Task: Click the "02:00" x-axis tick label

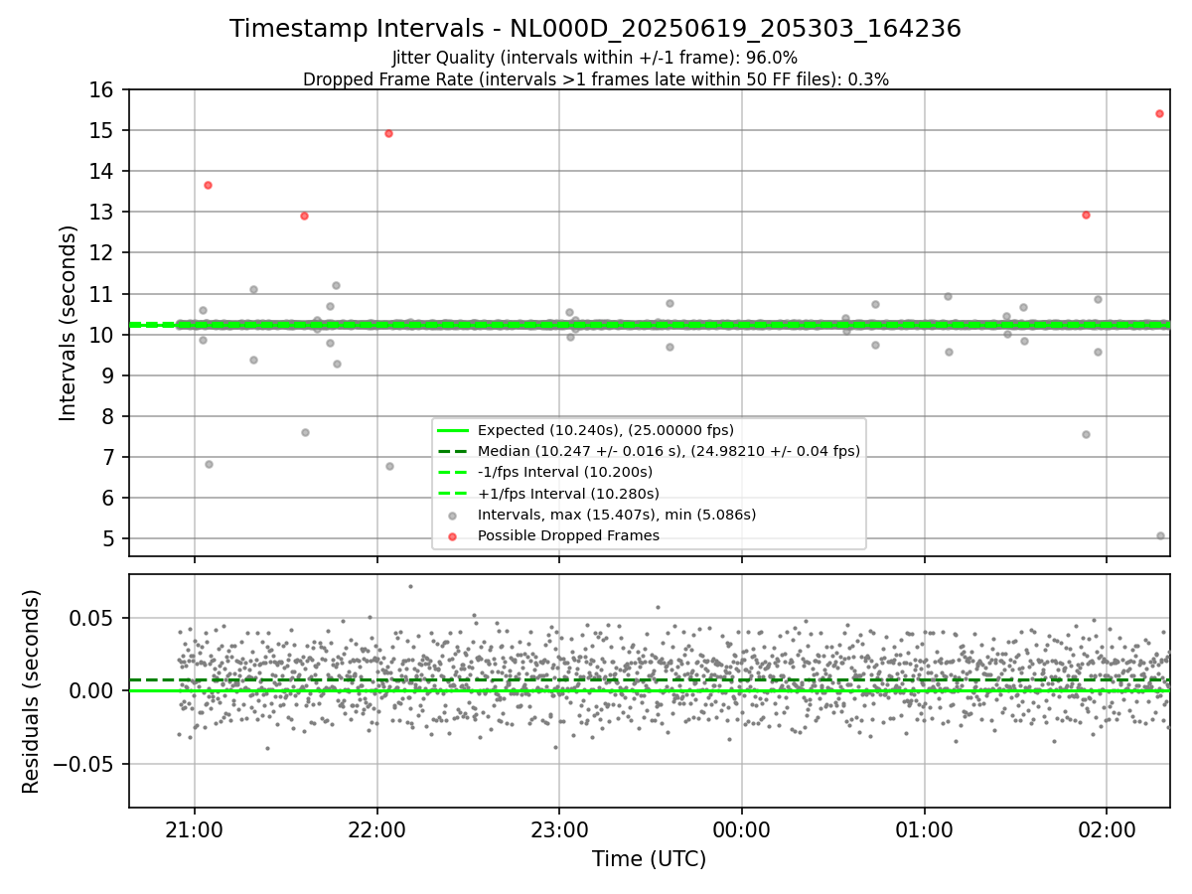Action: click(x=1108, y=829)
